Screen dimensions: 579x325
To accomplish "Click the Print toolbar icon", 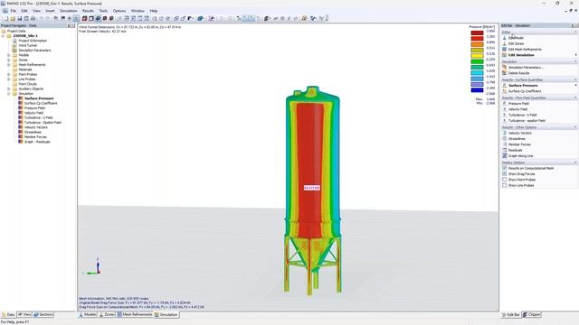I will pyautogui.click(x=33, y=18).
